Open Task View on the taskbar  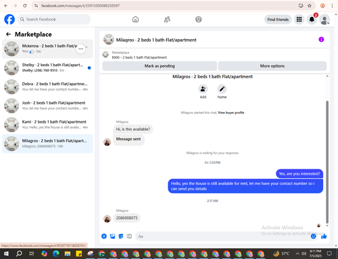[x=32, y=254]
